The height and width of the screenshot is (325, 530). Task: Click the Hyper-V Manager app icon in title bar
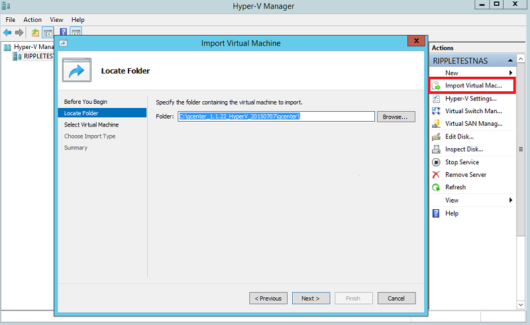pyautogui.click(x=6, y=6)
